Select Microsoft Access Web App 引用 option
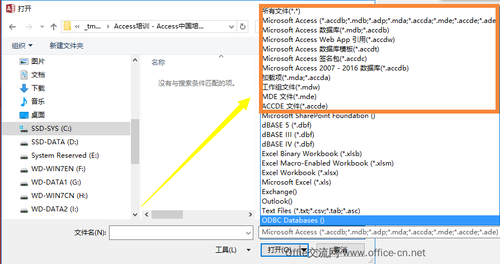500x264 pixels. point(380,40)
